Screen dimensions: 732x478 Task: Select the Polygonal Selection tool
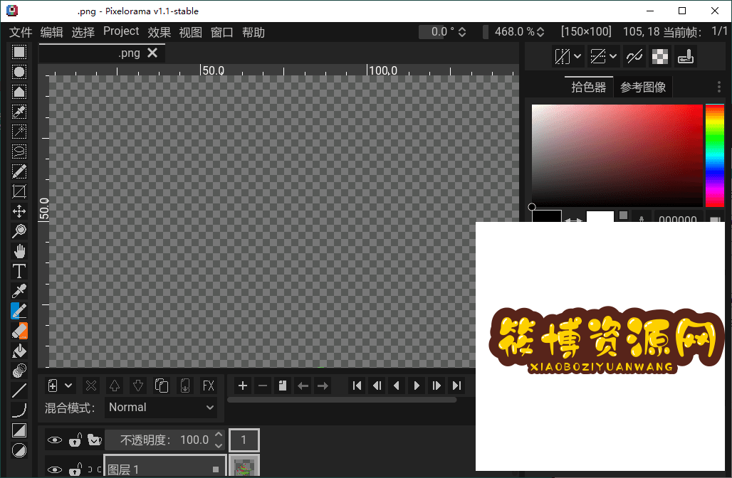pos(19,92)
